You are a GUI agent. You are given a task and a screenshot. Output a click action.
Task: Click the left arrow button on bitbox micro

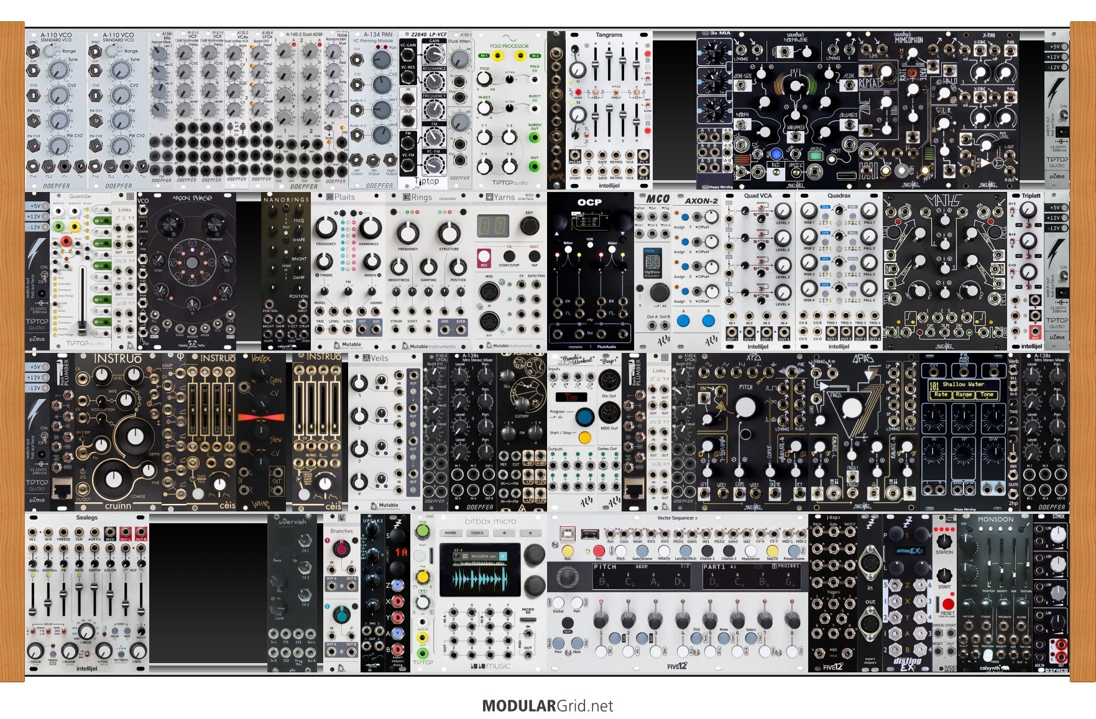tap(504, 533)
